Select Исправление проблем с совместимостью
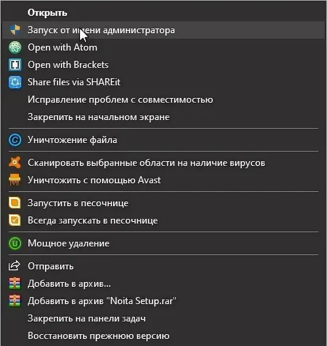Image resolution: width=327 pixels, height=346 pixels. [x=163, y=100]
